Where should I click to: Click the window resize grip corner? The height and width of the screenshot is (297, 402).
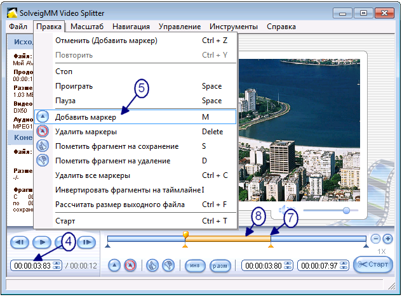391,286
